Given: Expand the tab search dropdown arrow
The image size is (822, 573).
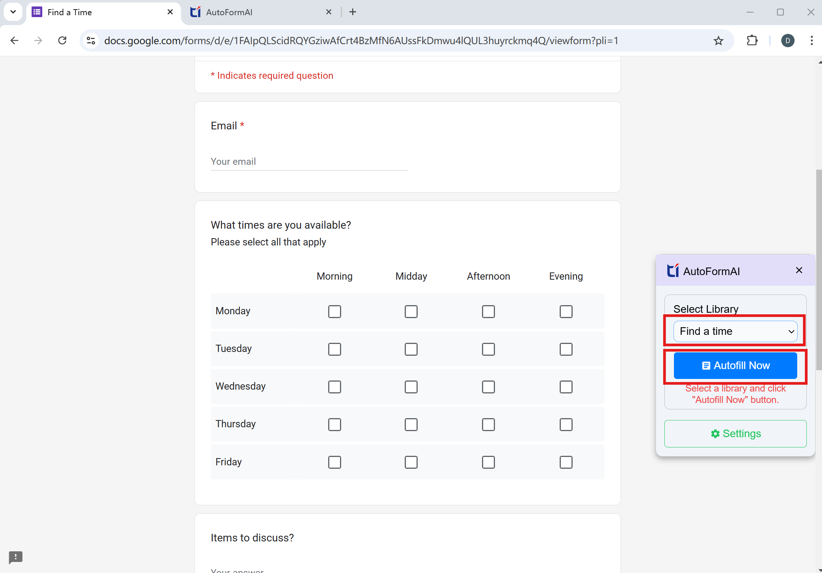Looking at the screenshot, I should click(13, 12).
